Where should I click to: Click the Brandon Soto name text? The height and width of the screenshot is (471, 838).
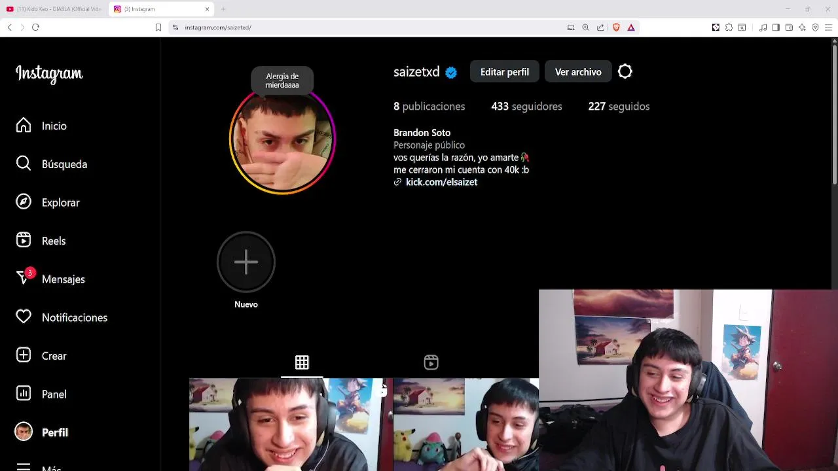coord(422,133)
